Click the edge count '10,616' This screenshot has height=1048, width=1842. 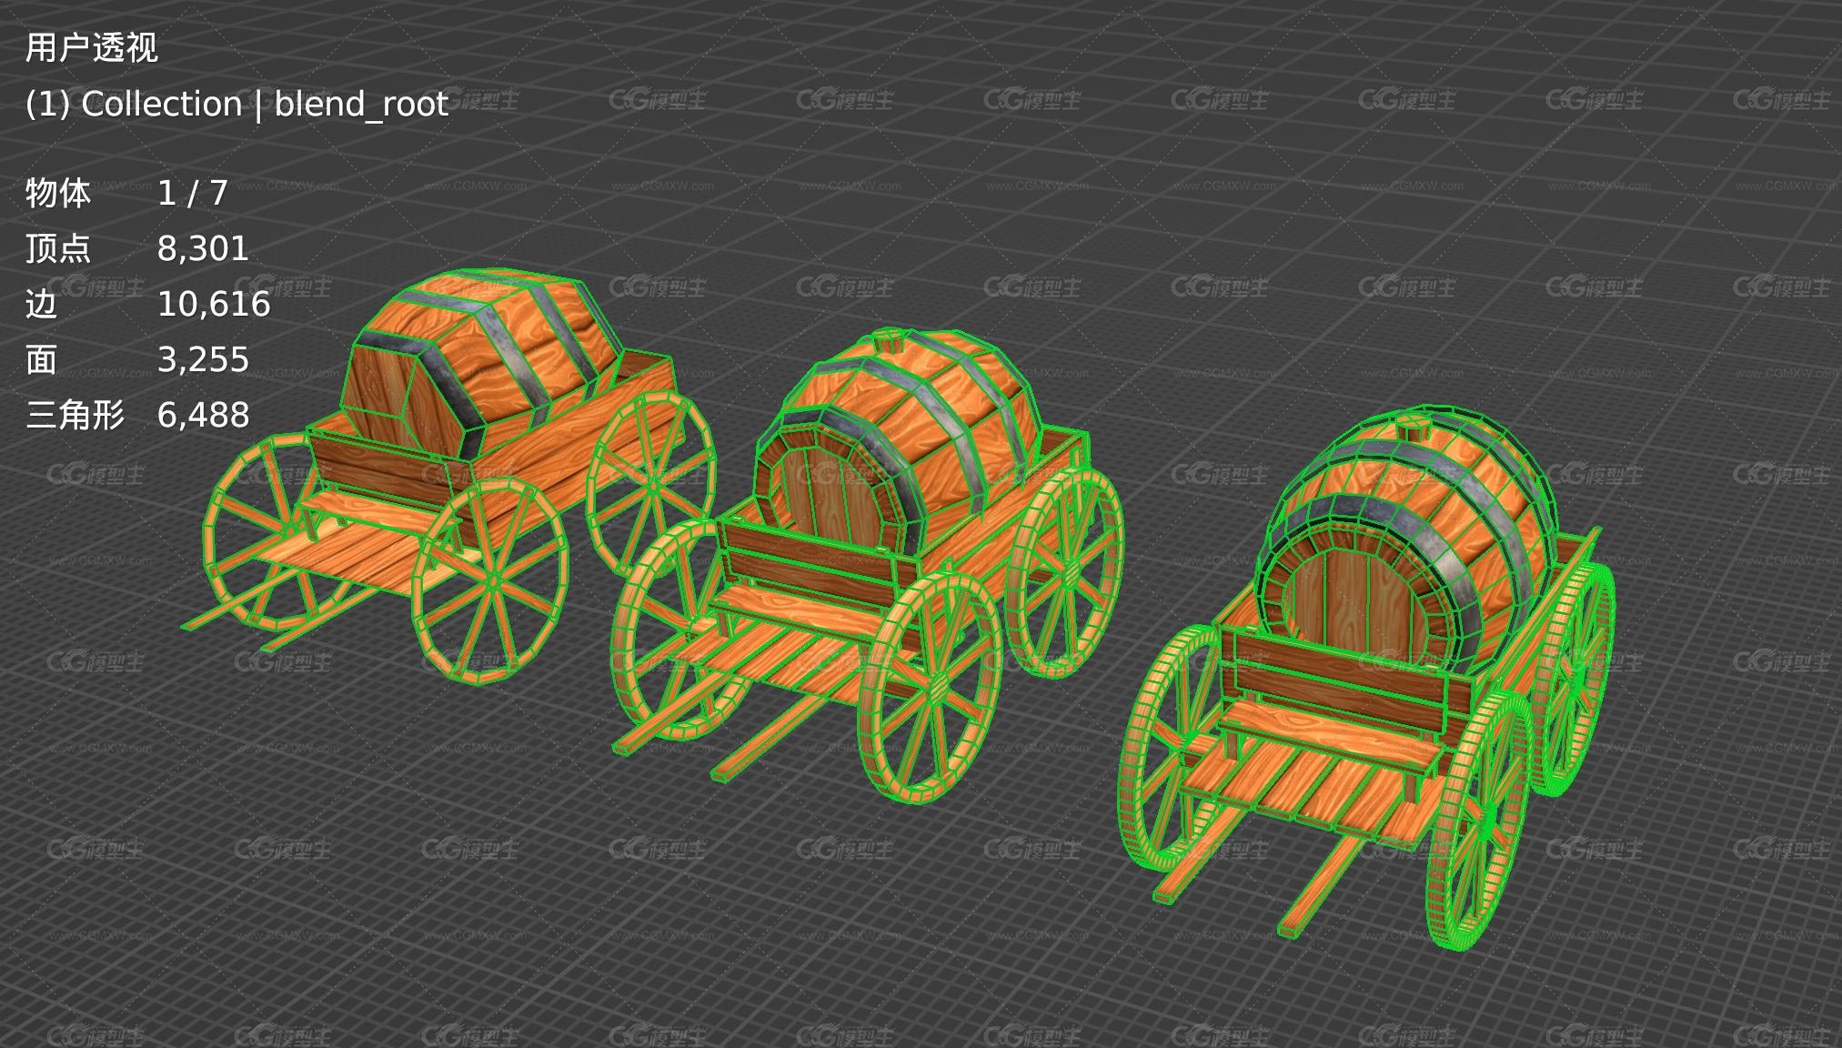point(214,305)
